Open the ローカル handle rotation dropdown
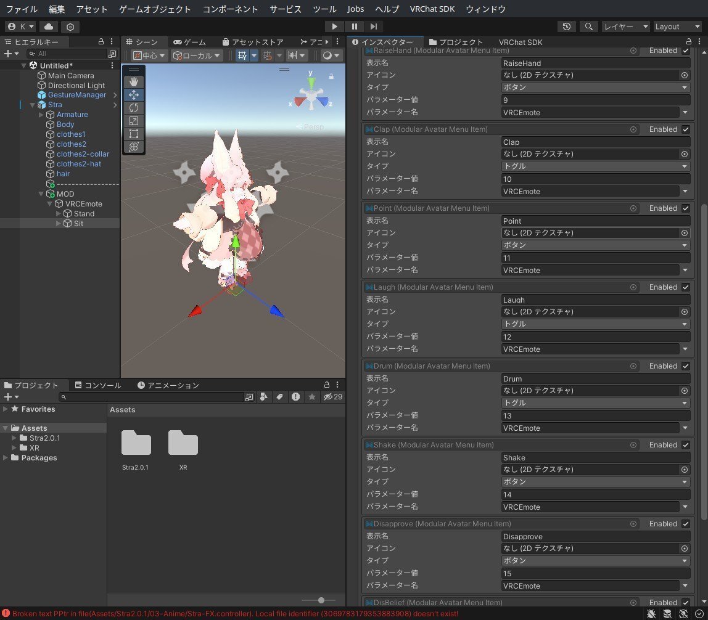Viewport: 708px width, 620px height. click(196, 55)
